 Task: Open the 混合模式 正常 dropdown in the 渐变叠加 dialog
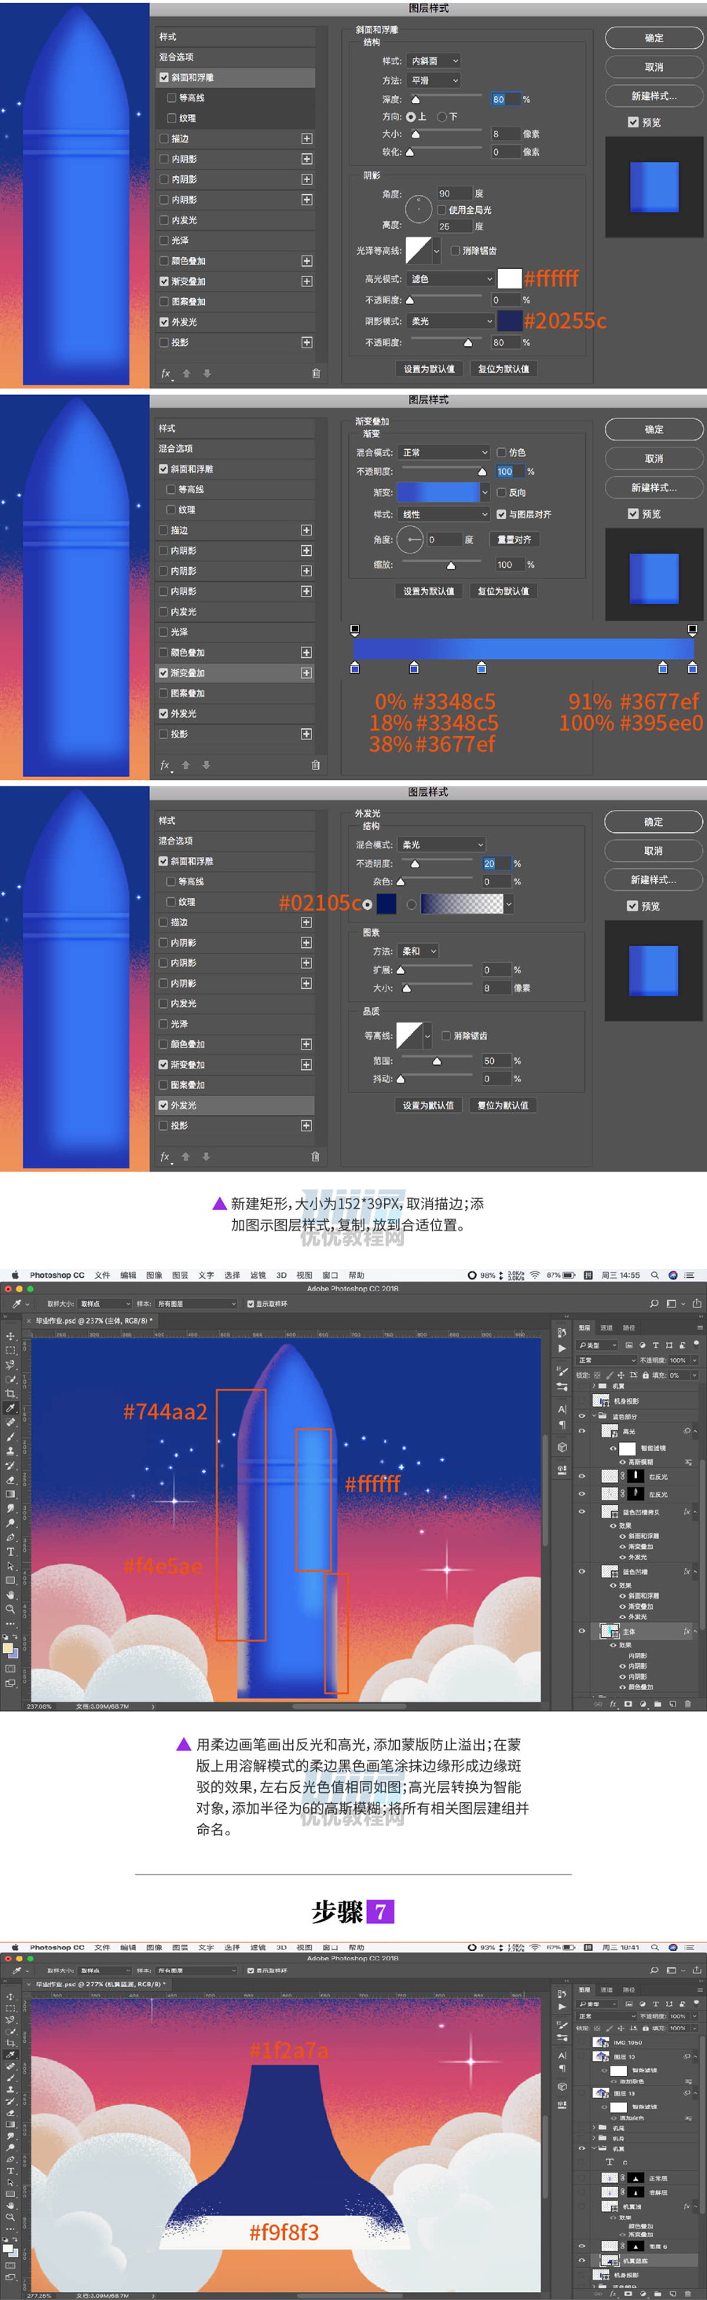coord(444,453)
